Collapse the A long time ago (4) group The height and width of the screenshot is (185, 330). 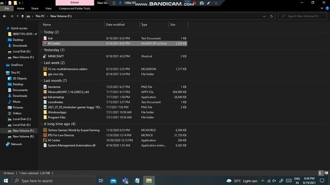pyautogui.click(x=41, y=124)
